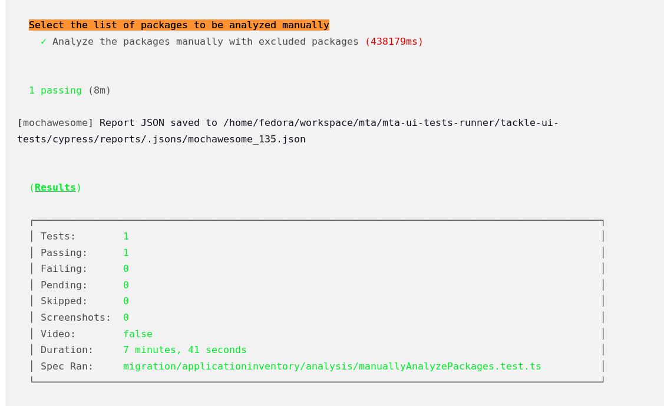Open the underlined Results heading
Image resolution: width=664 pixels, height=406 pixels.
(55, 188)
